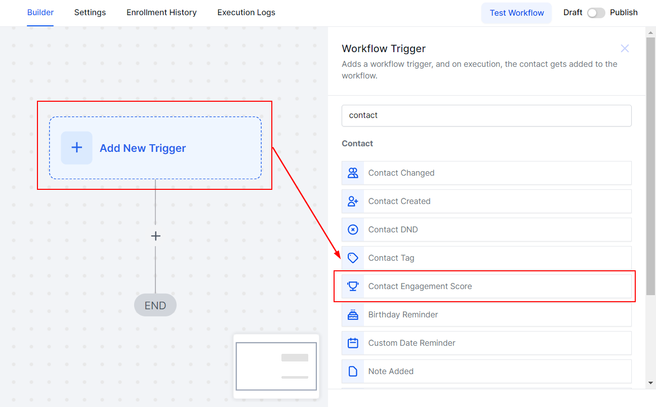Click the plus icon in Add New Trigger
The width and height of the screenshot is (656, 407).
coord(76,148)
